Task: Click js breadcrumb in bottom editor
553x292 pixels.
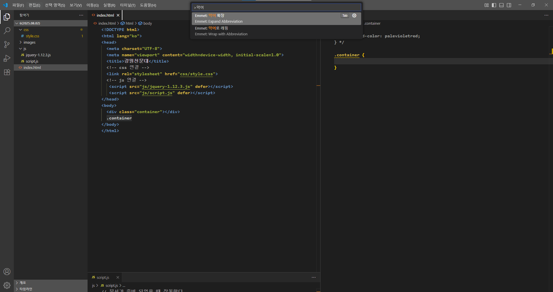Action: (x=93, y=285)
